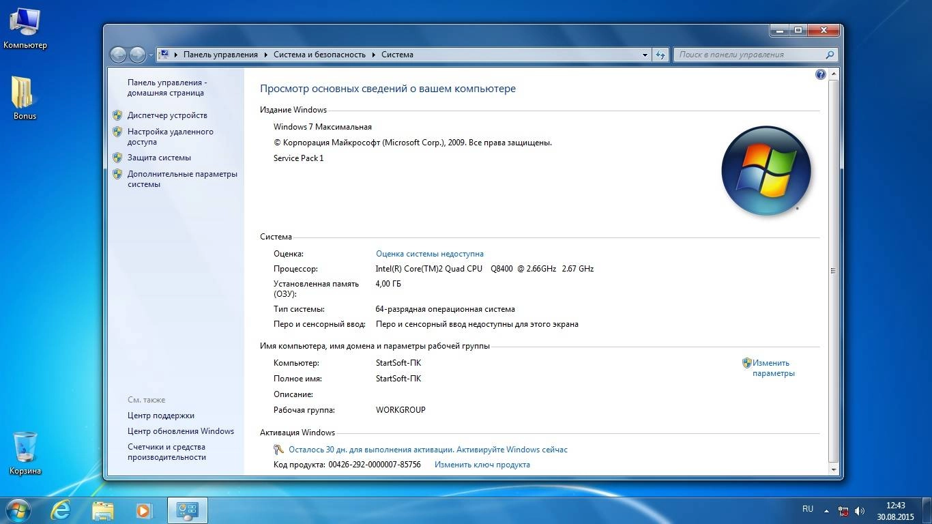The width and height of the screenshot is (932, 524).
Task: Click the keys icon beside activation message
Action: (x=278, y=450)
